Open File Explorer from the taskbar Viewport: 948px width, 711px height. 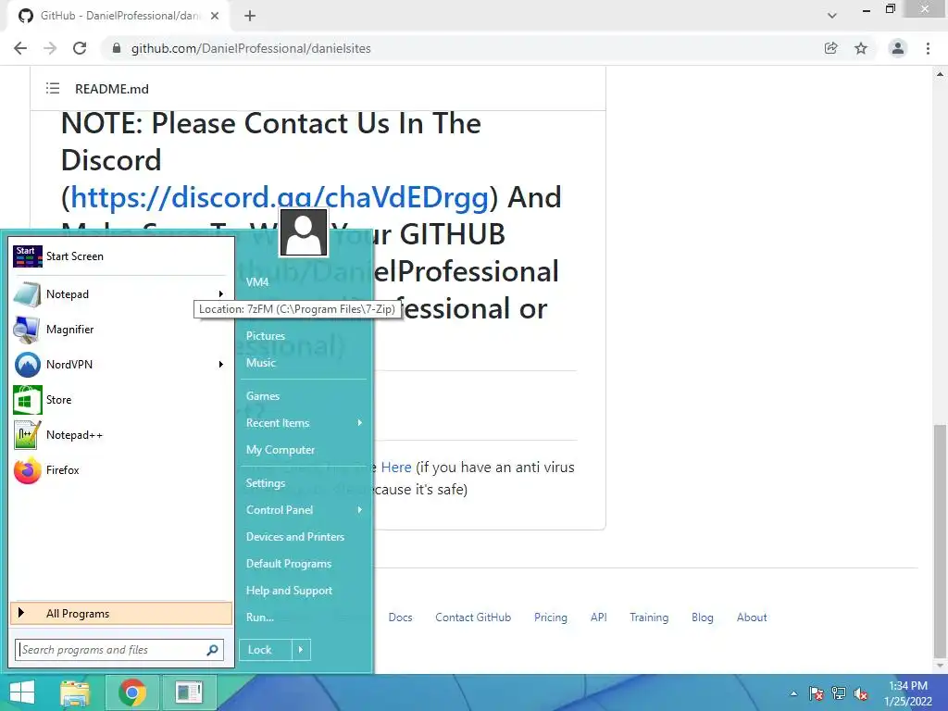pyautogui.click(x=75, y=692)
